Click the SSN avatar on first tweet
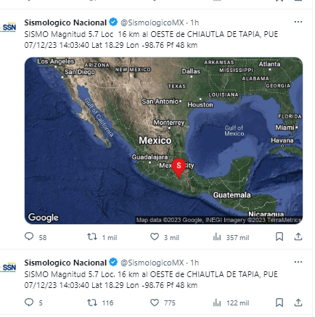Viewport: 315px width, 317px height. pyautogui.click(x=9, y=27)
